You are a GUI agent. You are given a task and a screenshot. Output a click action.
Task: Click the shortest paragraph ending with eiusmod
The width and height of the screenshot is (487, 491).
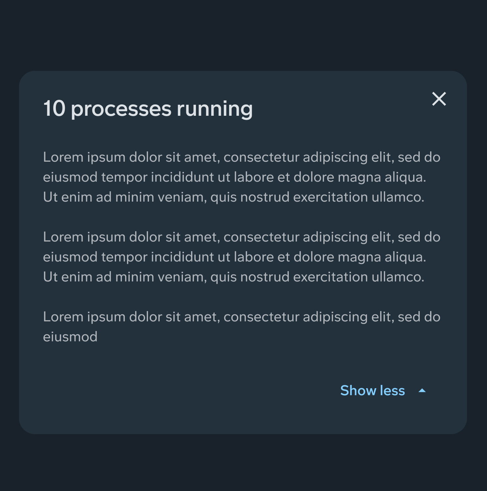[242, 326]
